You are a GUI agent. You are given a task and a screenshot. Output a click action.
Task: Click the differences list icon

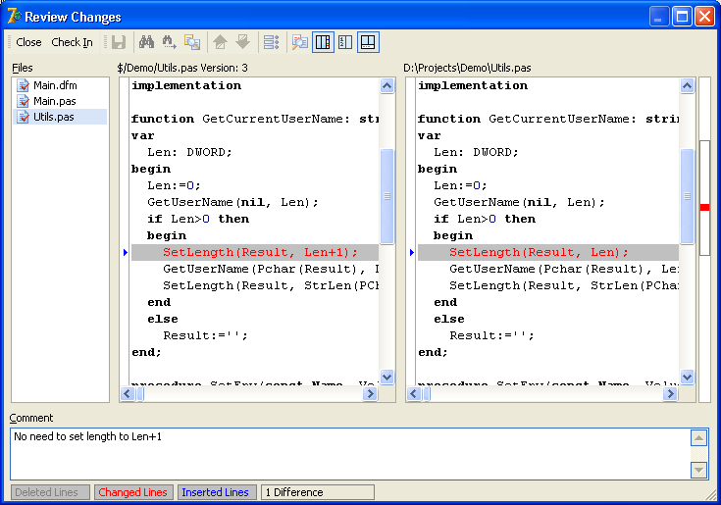(x=272, y=42)
